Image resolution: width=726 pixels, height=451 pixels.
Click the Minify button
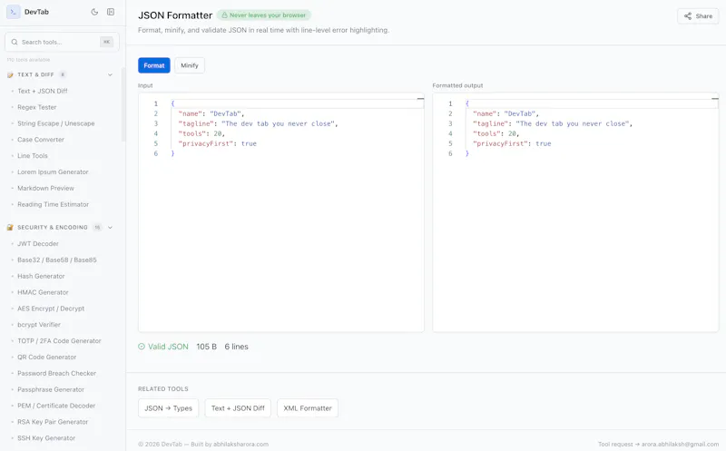point(190,65)
